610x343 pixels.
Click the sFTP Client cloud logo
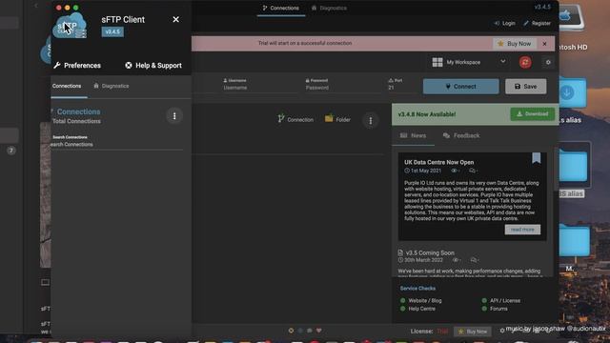pos(70,26)
